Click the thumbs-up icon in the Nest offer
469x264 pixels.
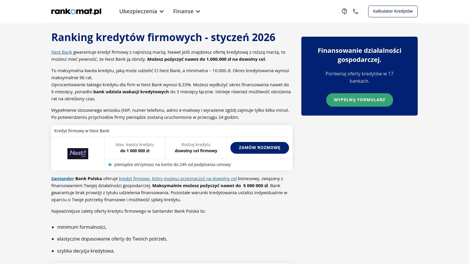[x=110, y=165]
